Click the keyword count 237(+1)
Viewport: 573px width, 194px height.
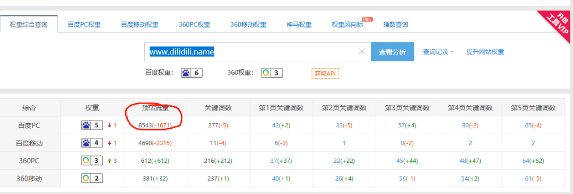218,178
